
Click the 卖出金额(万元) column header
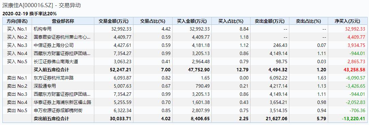pos(270,21)
